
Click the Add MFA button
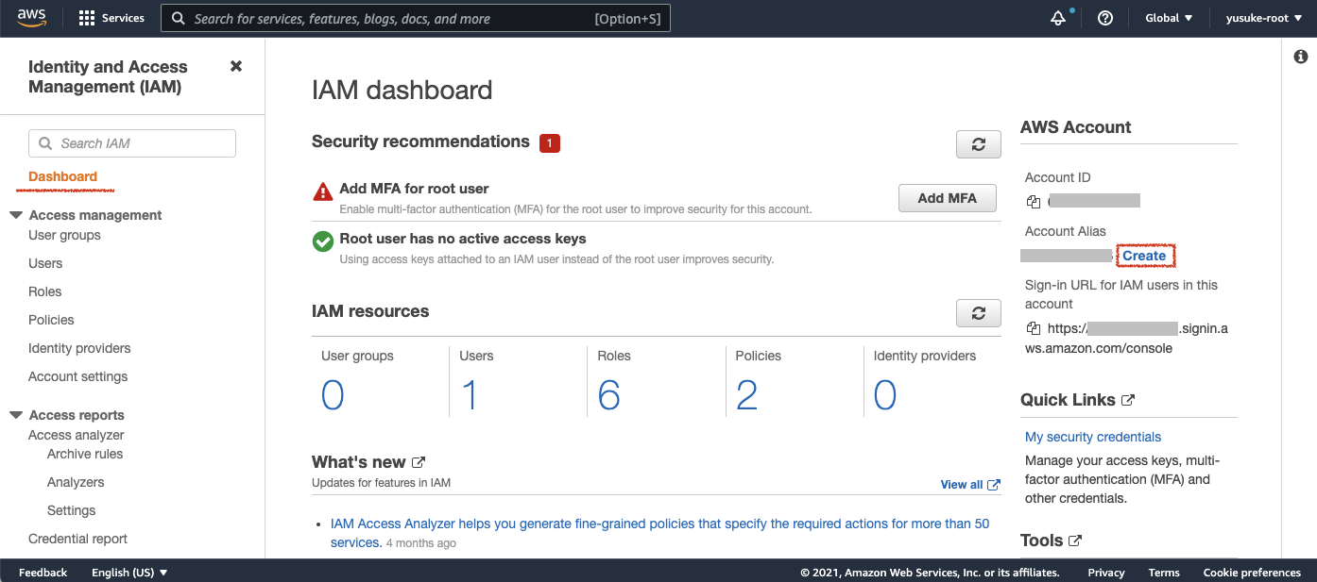pos(948,198)
